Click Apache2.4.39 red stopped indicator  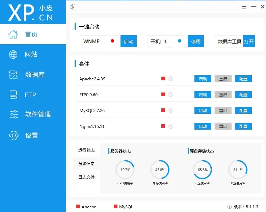163,79
